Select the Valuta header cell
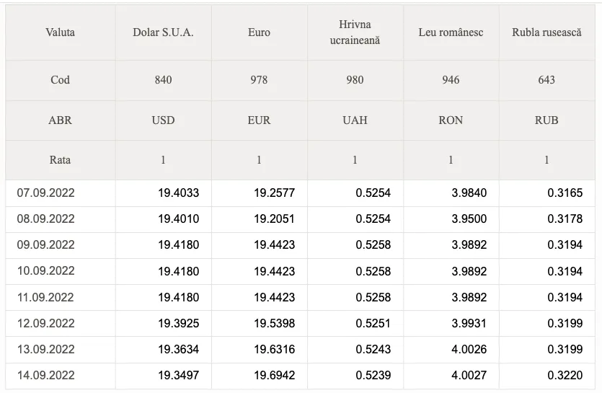The height and width of the screenshot is (393, 602). click(x=61, y=32)
